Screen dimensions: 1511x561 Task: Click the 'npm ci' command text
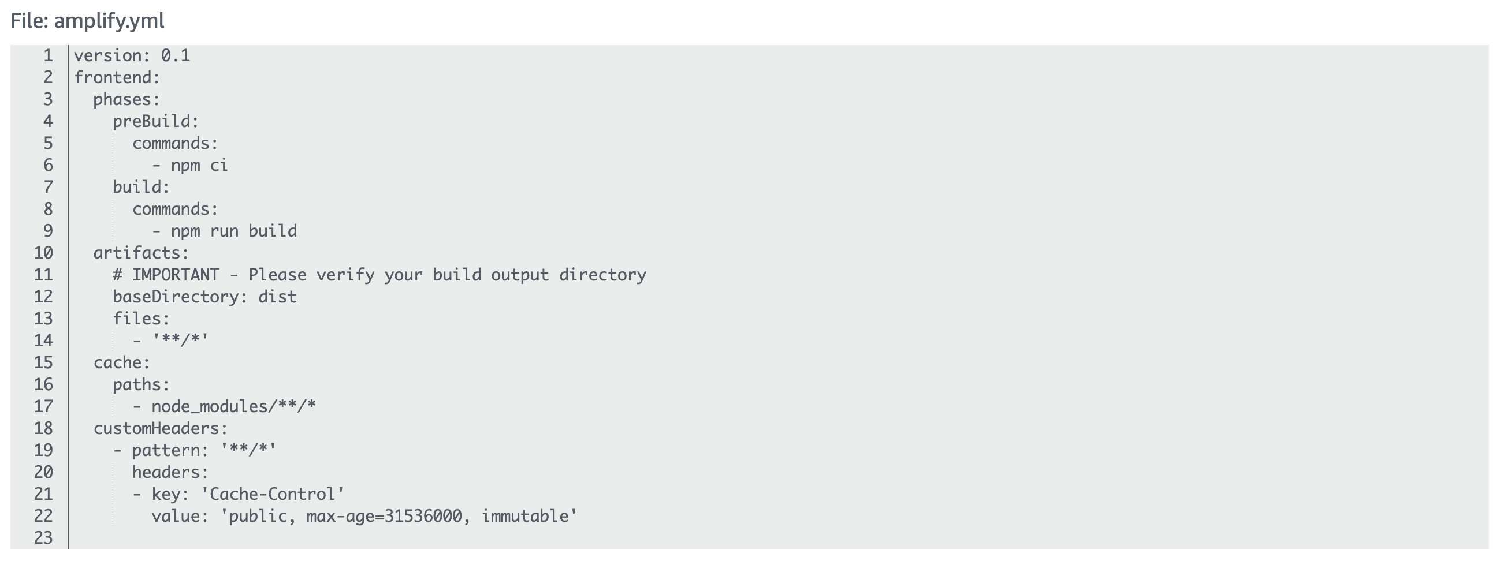tap(199, 165)
